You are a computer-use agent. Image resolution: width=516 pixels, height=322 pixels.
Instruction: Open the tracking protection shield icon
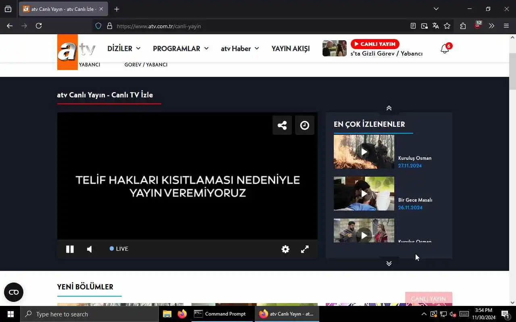coord(98,26)
